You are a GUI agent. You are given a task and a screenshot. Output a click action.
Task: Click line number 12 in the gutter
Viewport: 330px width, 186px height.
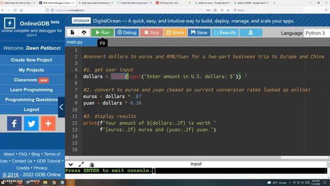(x=75, y=123)
